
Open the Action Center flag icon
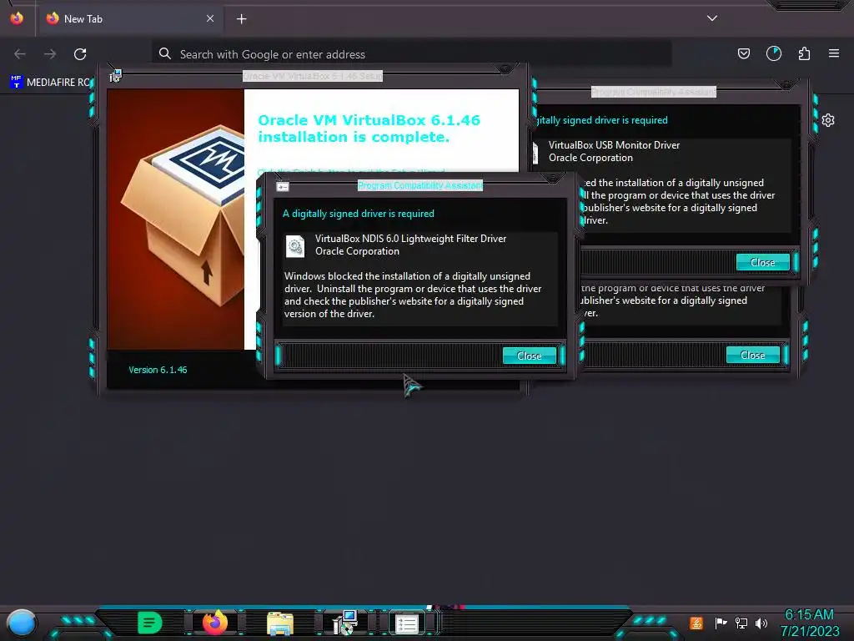click(x=721, y=623)
